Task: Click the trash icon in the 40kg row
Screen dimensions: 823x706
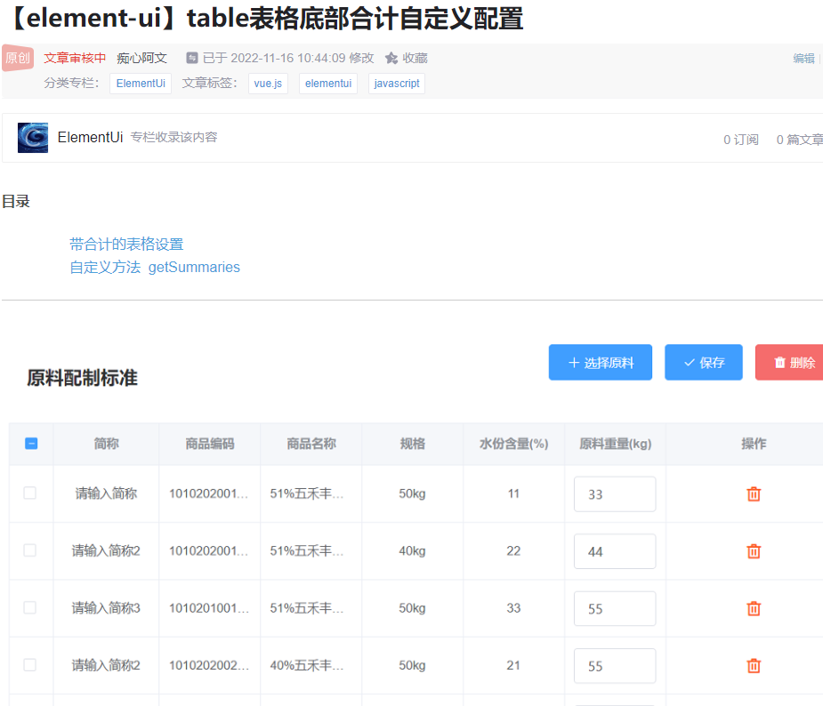Action: 754,551
